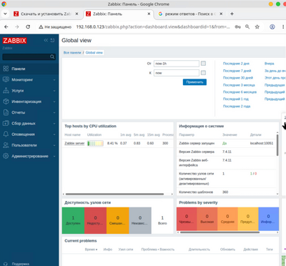Click the К time input field
Screen dimensions: 286x266
pyautogui.click(x=177, y=73)
